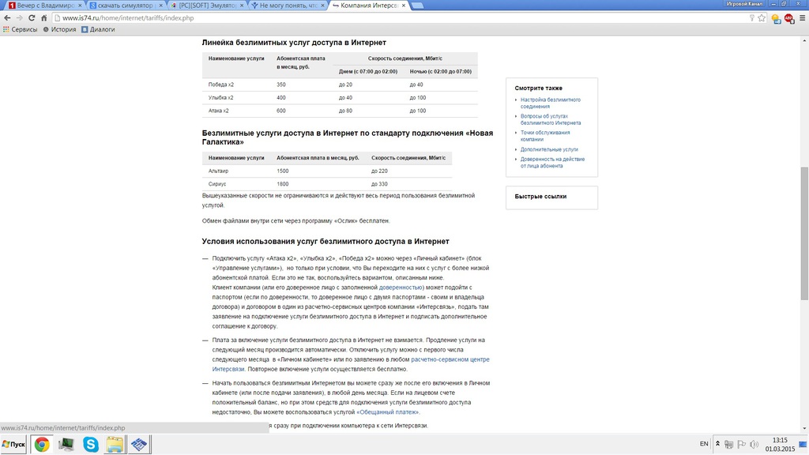Click the volume icon in the system tray
Screen dimensions: 809x455
click(x=754, y=445)
